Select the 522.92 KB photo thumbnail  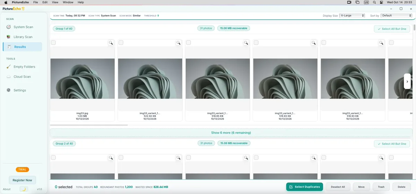pyautogui.click(x=150, y=78)
